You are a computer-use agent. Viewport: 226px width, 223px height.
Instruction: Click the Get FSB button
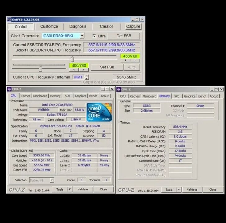124,36
